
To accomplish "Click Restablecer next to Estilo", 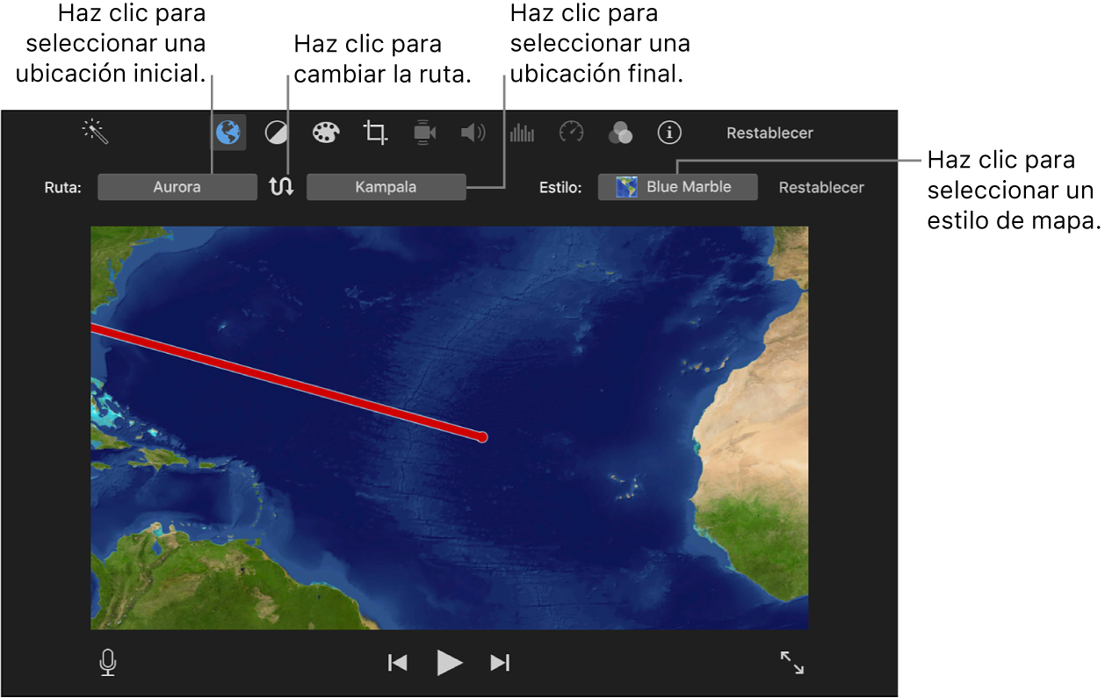I will tap(820, 187).
